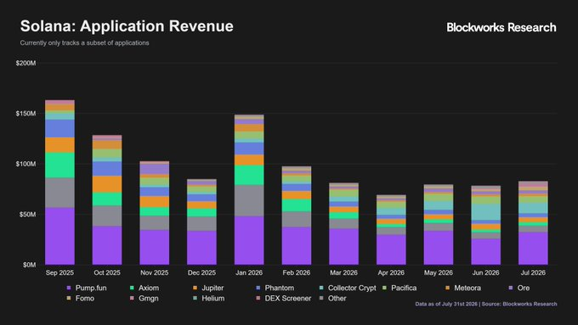The image size is (578, 325).
Task: Select the Other legend label
Action: tap(337, 299)
